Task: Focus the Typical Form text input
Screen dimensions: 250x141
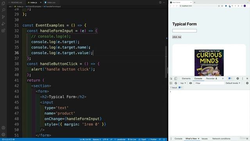Action: (x=184, y=31)
